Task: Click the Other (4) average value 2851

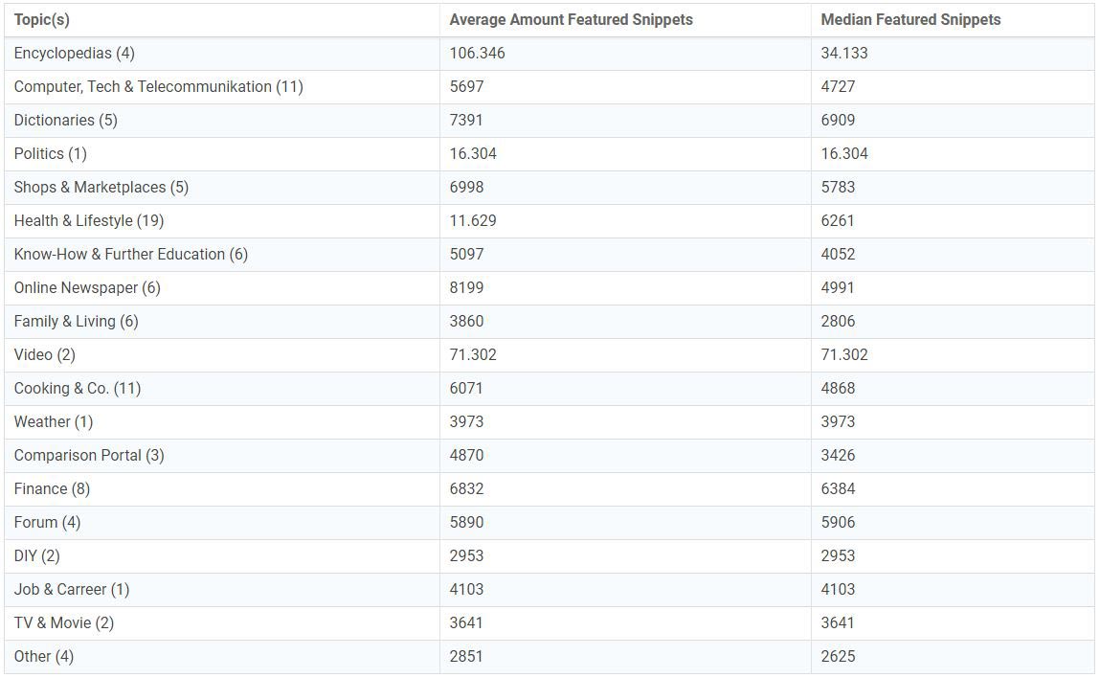Action: 466,656
